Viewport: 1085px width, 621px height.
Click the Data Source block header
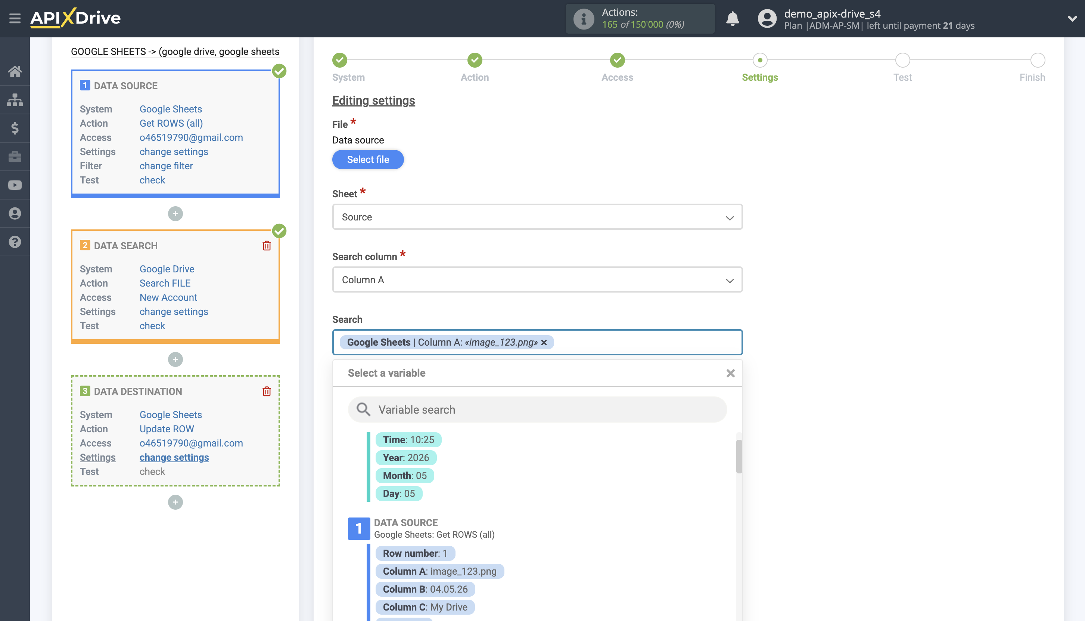point(125,86)
